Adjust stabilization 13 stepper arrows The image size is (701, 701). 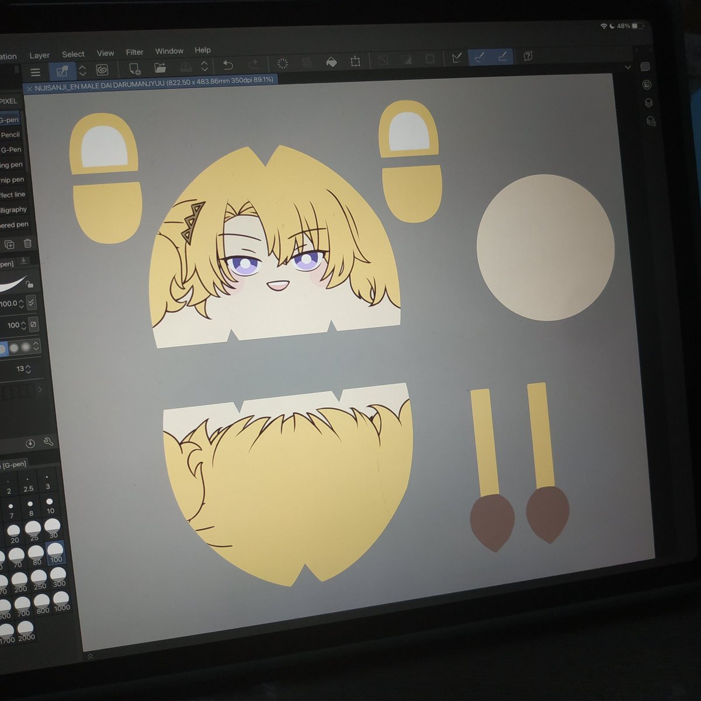click(x=28, y=369)
